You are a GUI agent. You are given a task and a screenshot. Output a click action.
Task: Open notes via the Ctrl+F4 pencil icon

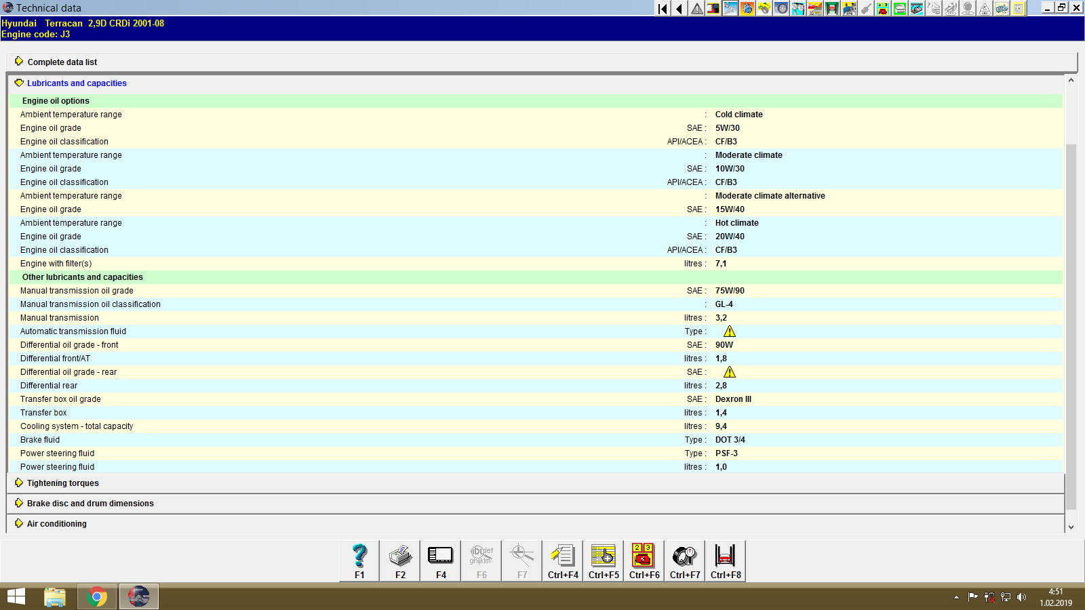(x=562, y=560)
